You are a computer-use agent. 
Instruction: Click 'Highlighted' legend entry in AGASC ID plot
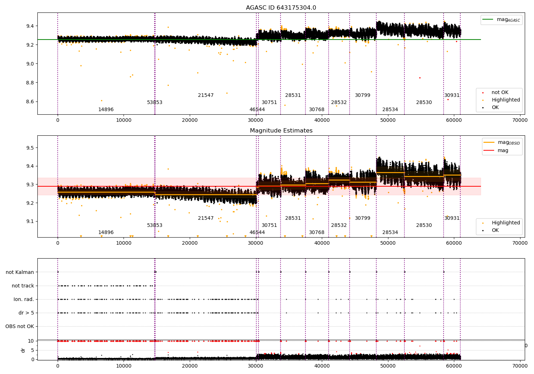click(501, 100)
